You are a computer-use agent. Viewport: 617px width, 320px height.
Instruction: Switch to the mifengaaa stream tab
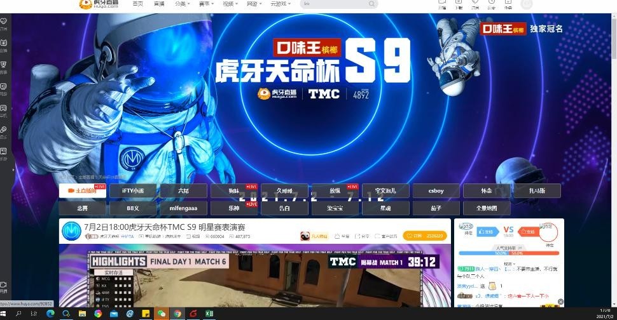point(183,208)
